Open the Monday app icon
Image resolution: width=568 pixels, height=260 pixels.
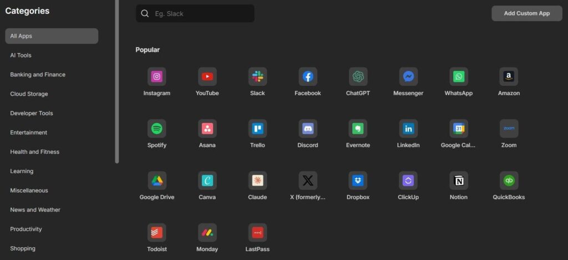pos(207,232)
